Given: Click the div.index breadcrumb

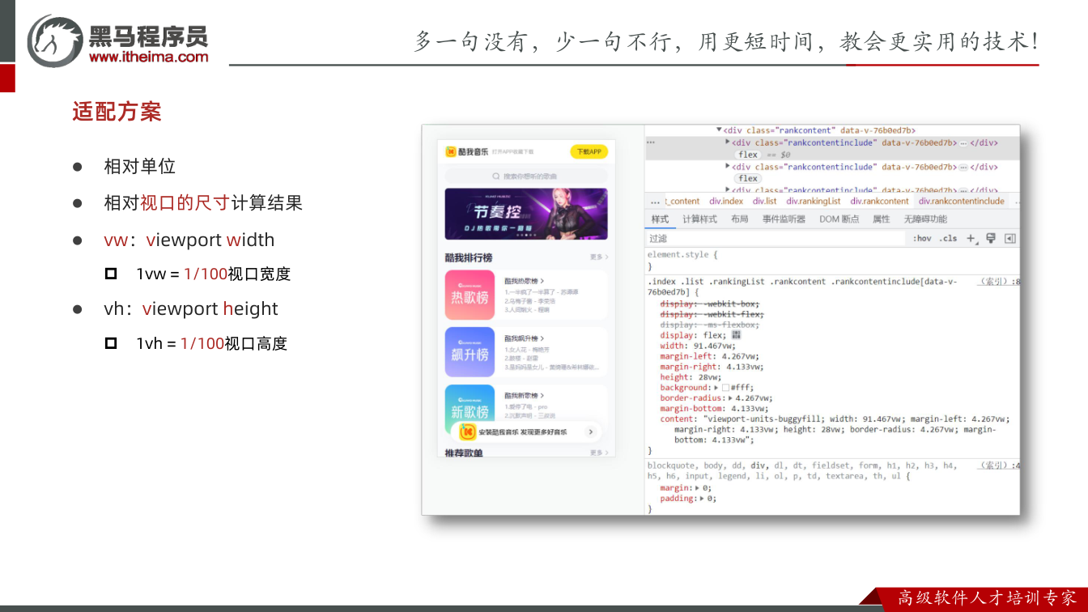Looking at the screenshot, I should click(726, 202).
